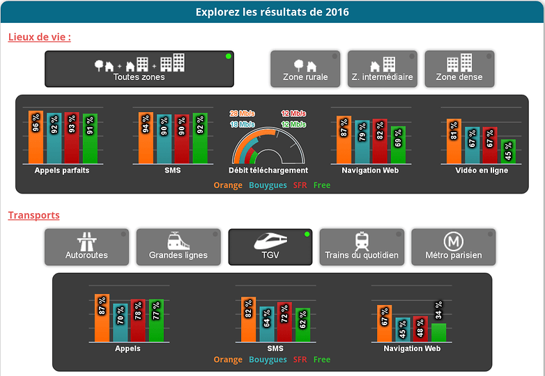
Task: Switch to Zone rurale results
Action: [305, 69]
